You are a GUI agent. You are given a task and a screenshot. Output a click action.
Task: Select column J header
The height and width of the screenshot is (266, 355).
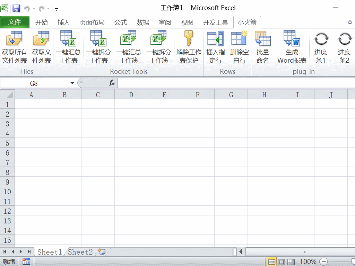pos(331,95)
